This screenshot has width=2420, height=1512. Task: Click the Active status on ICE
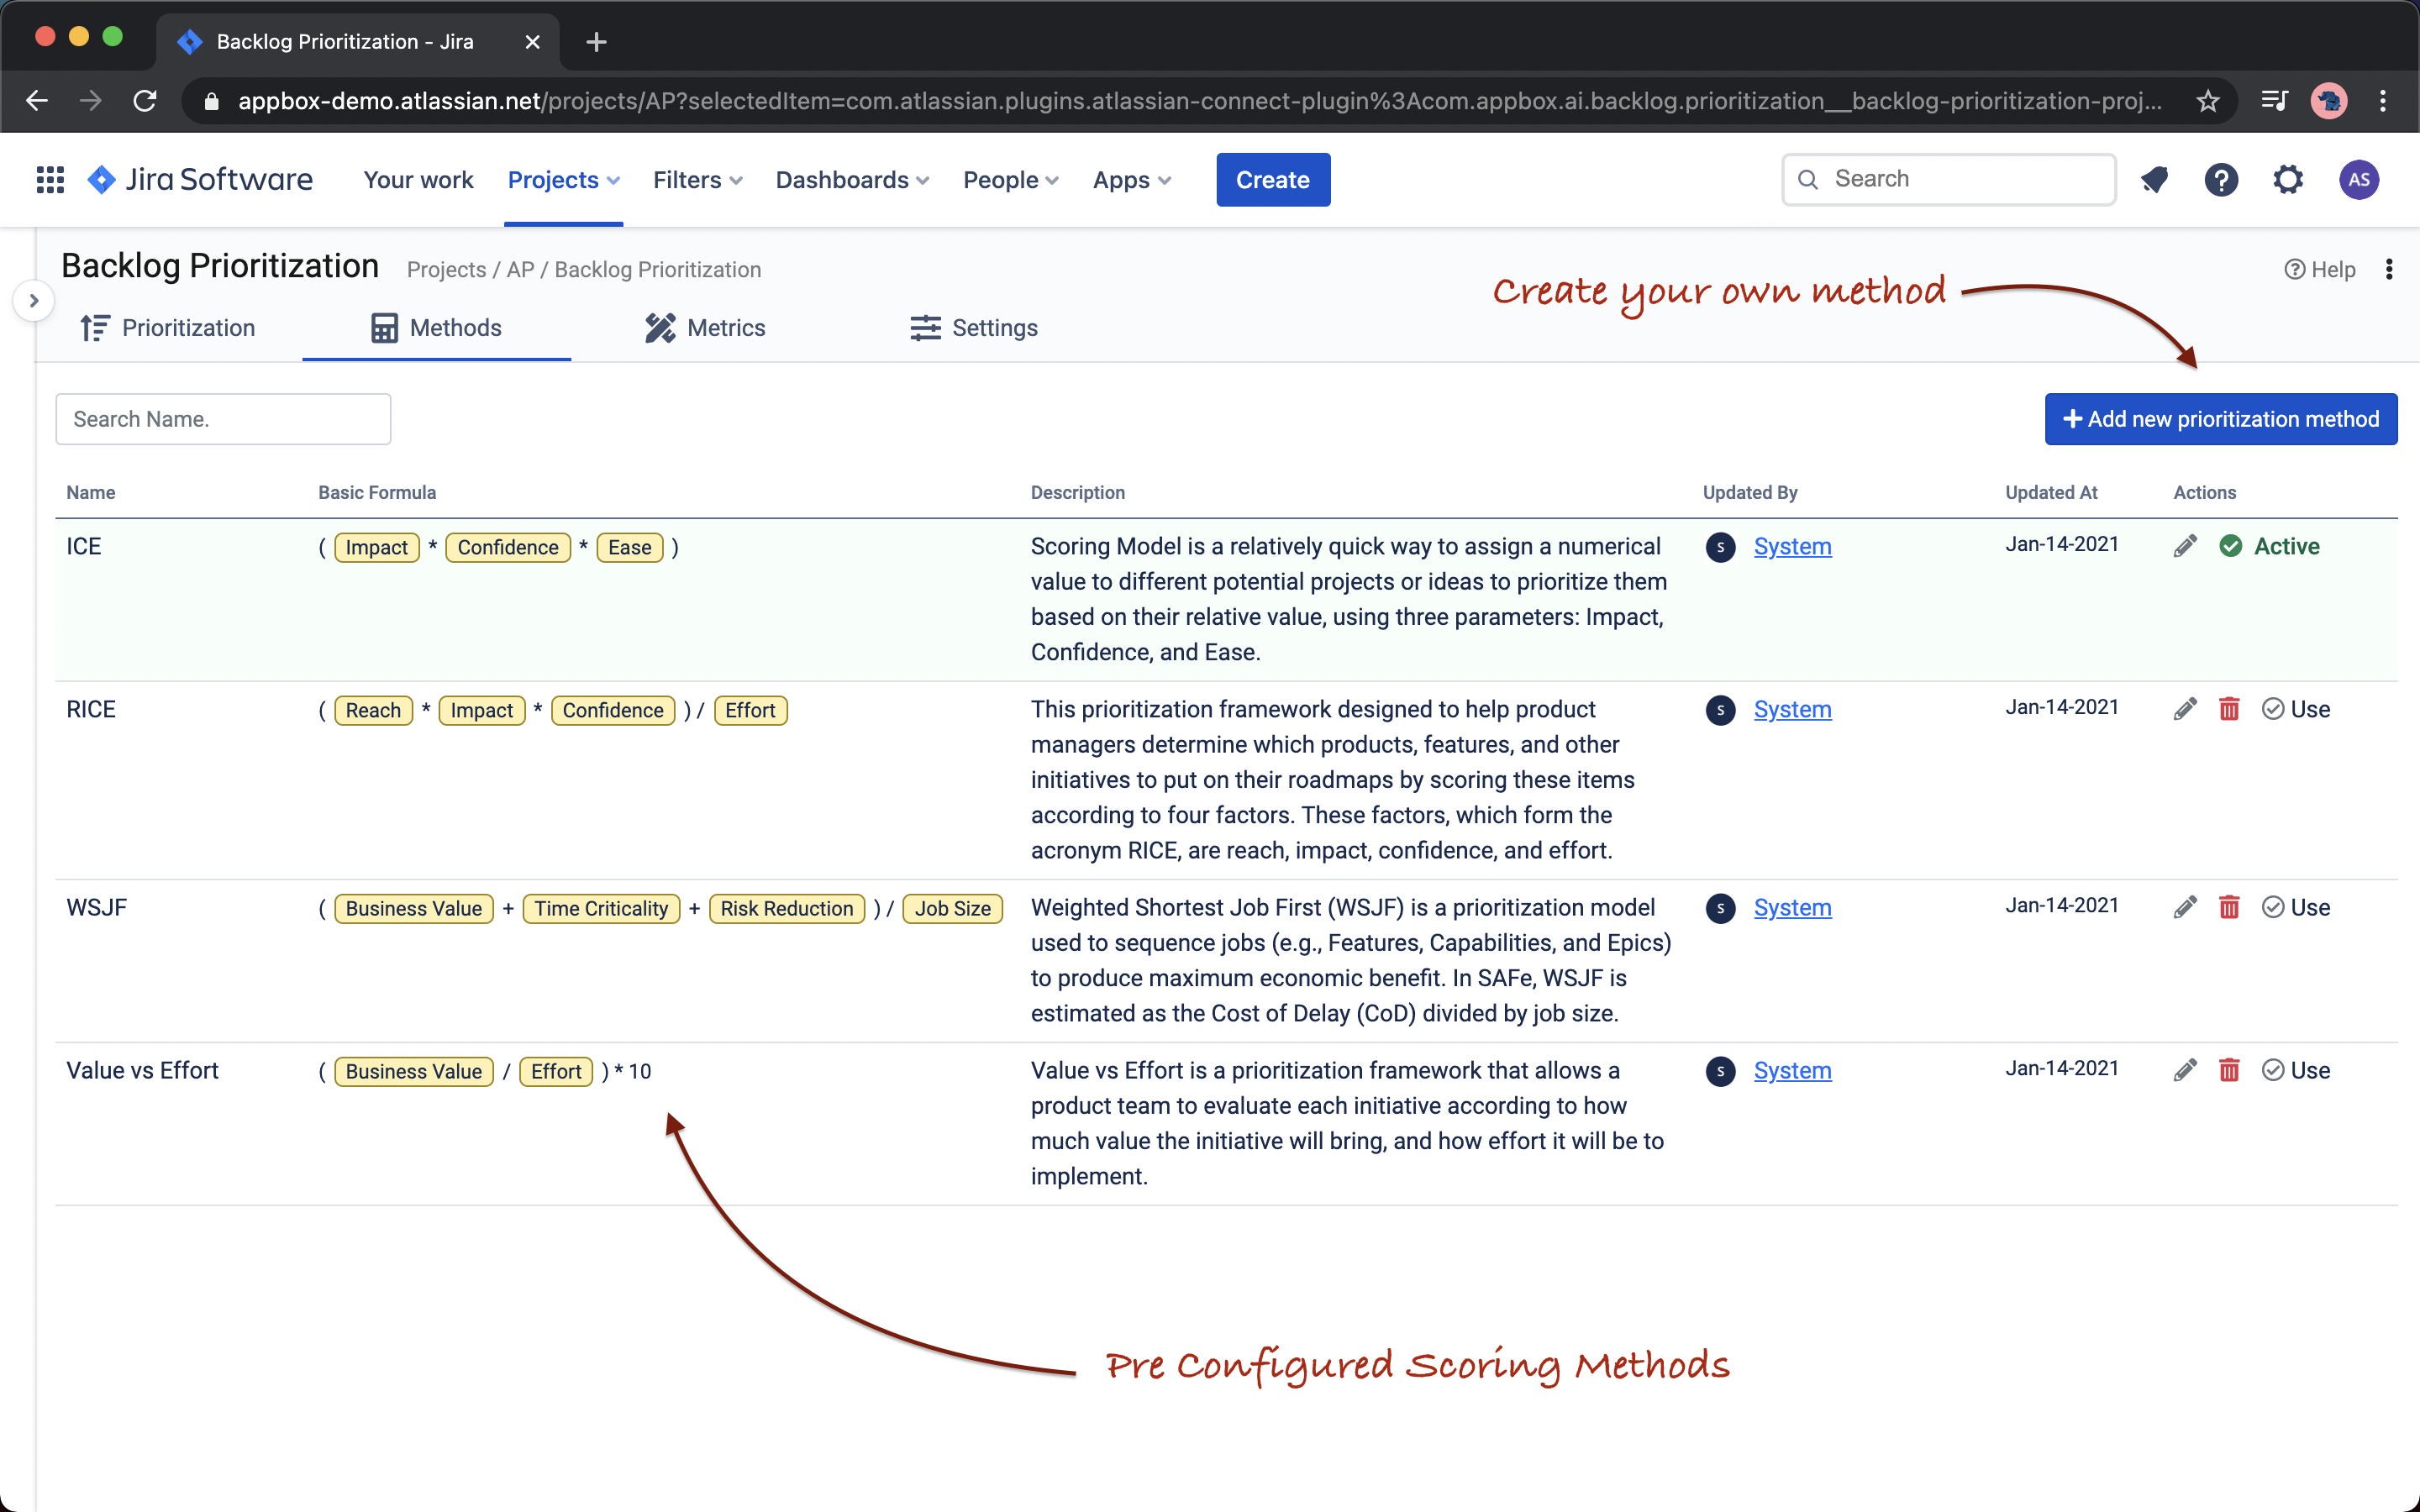[2270, 546]
